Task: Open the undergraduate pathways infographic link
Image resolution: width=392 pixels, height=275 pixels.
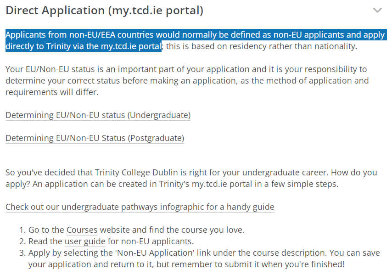Action: coord(140,207)
